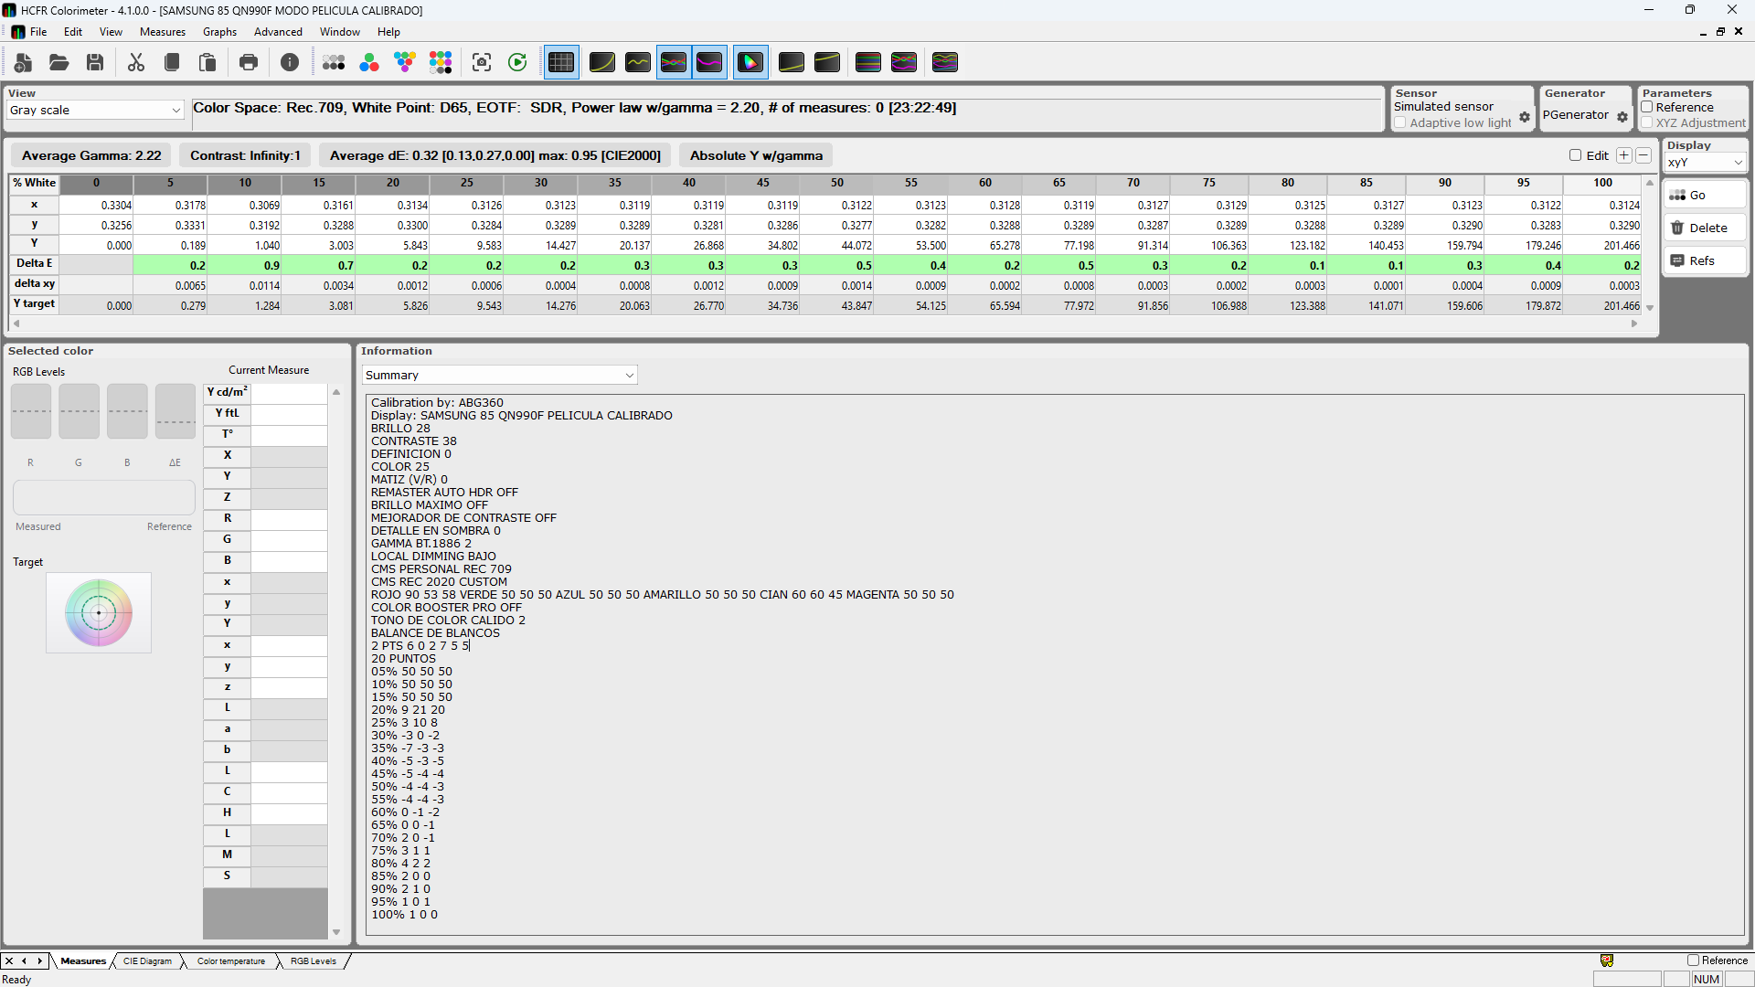This screenshot has width=1755, height=987.
Task: Open the About info icon
Action: [290, 62]
